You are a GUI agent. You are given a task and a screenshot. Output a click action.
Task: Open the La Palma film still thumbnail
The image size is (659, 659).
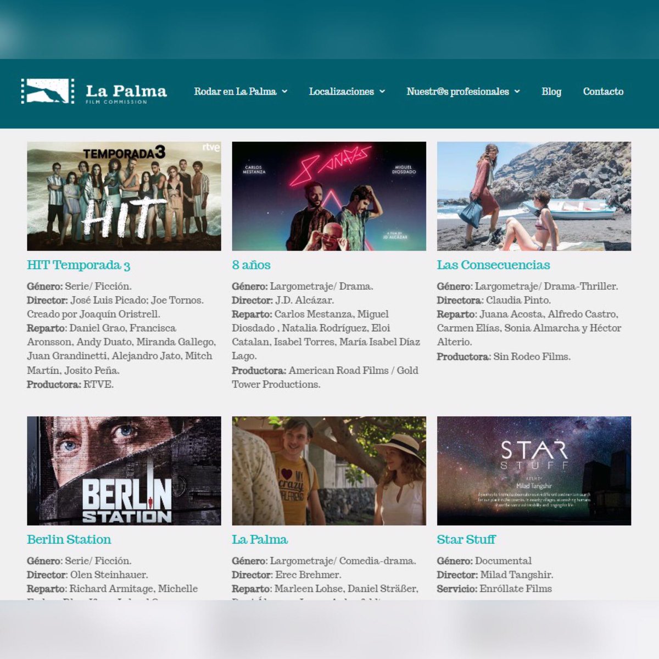[329, 471]
